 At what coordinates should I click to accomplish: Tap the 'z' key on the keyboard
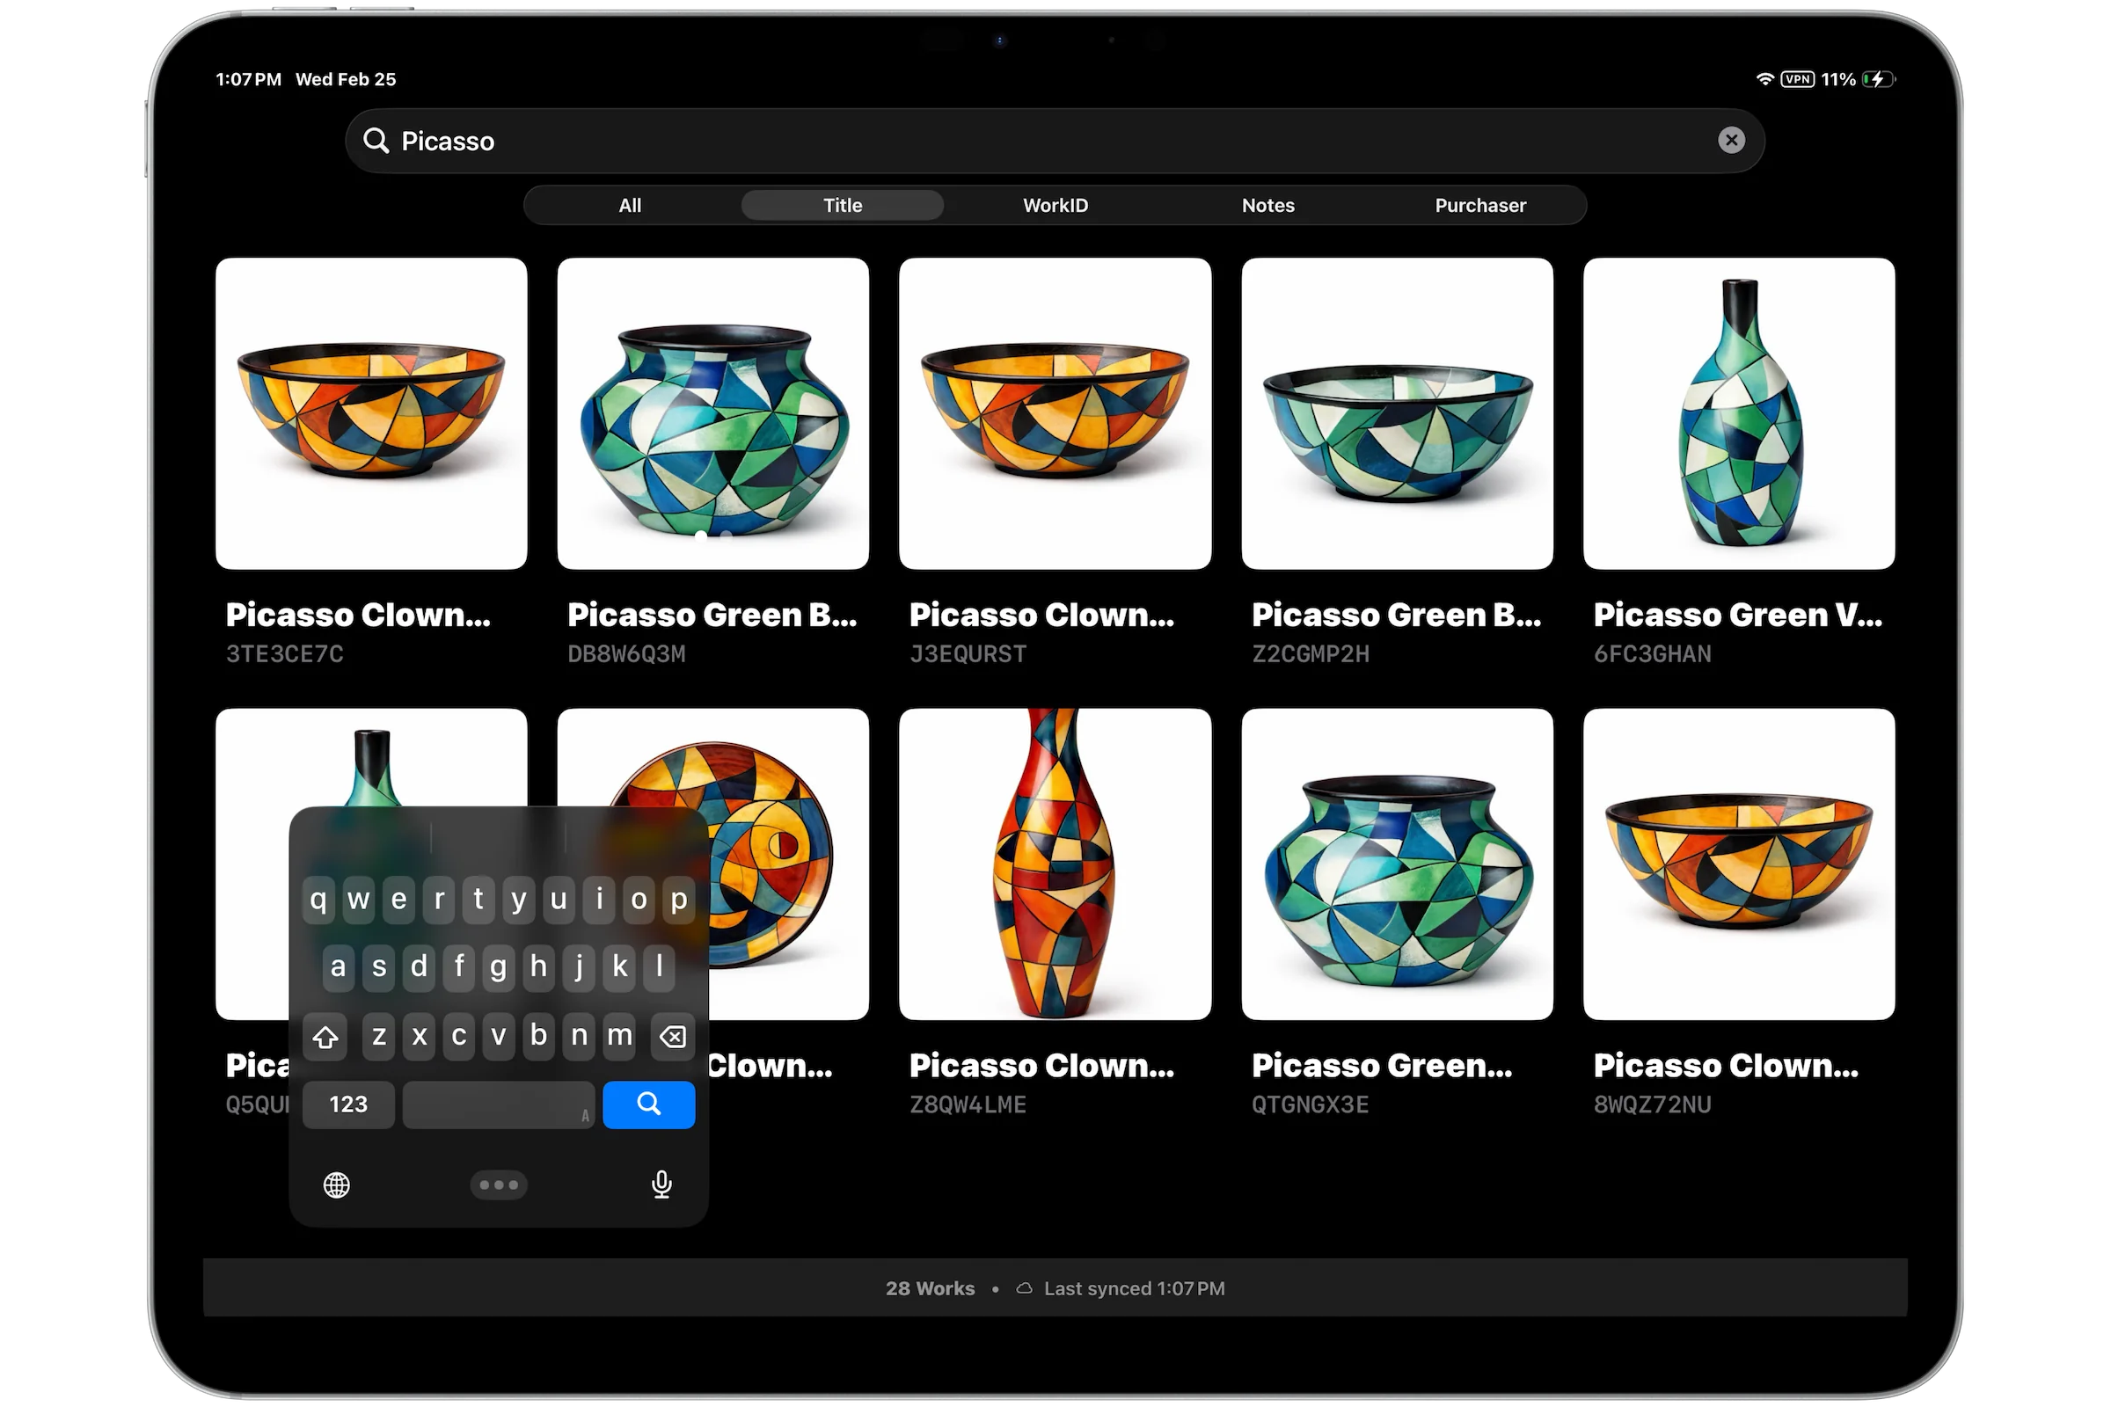(379, 1037)
